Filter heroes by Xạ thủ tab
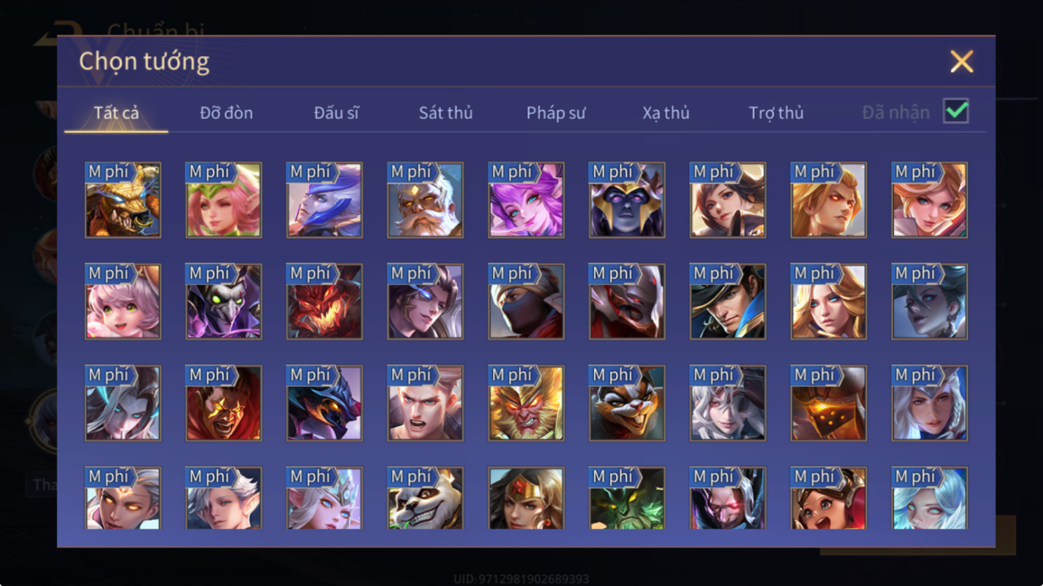 coord(666,113)
